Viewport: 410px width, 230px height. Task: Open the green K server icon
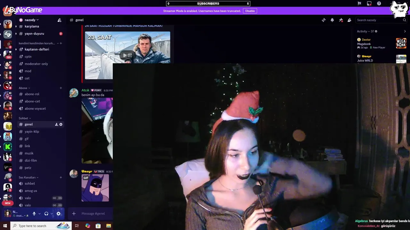click(8, 147)
